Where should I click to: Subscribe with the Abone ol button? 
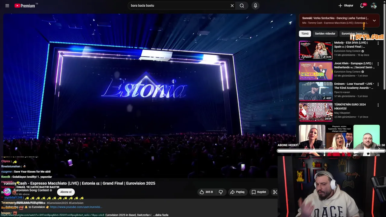66,192
